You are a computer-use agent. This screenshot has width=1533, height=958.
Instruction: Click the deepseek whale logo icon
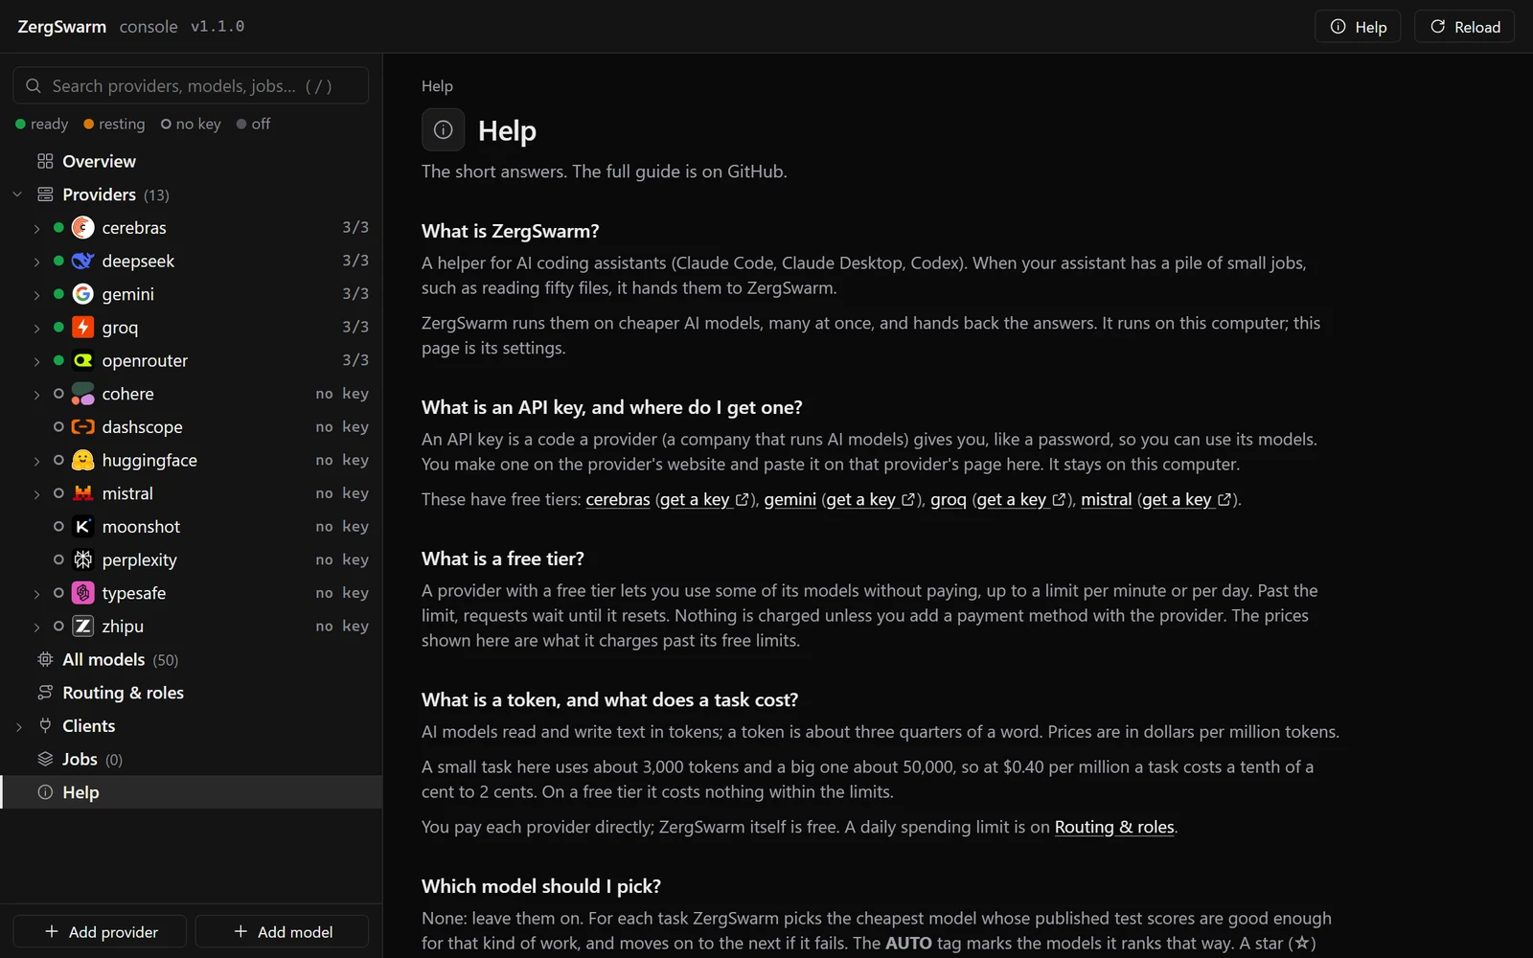(x=83, y=261)
